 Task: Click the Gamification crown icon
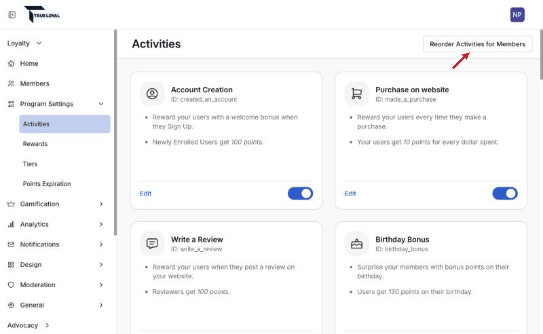pyautogui.click(x=11, y=204)
